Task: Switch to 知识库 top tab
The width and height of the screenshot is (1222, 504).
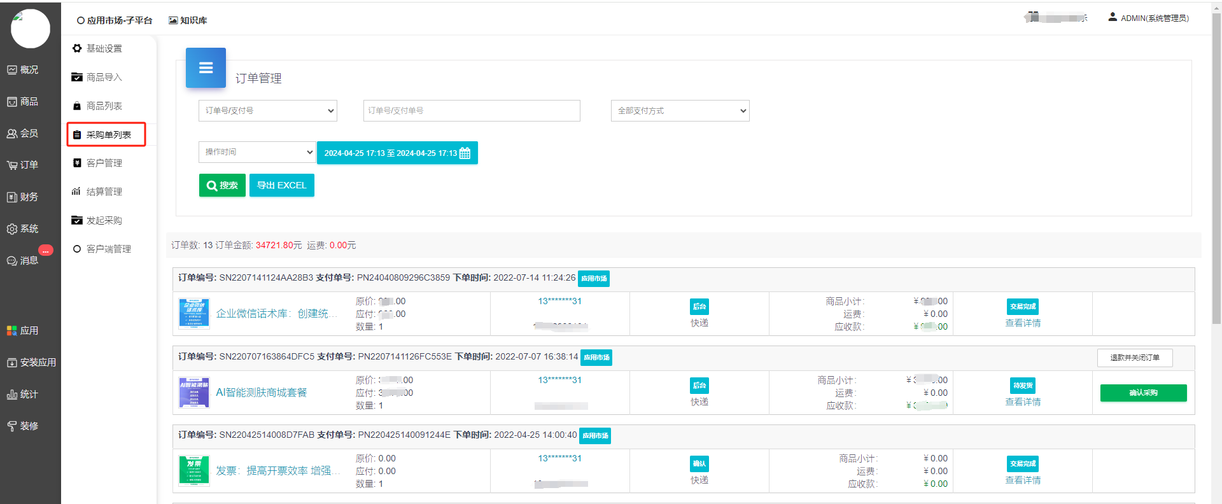Action: pos(188,20)
